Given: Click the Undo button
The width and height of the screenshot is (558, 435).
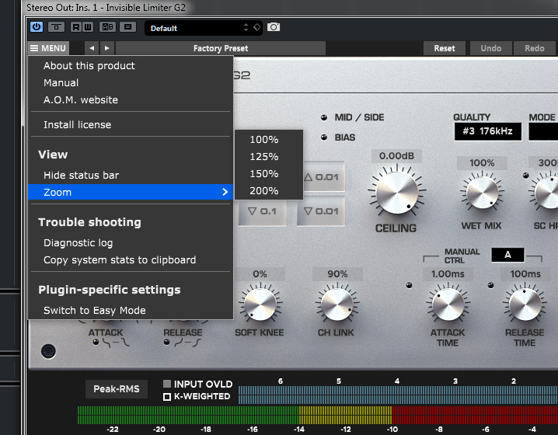Looking at the screenshot, I should (x=490, y=48).
